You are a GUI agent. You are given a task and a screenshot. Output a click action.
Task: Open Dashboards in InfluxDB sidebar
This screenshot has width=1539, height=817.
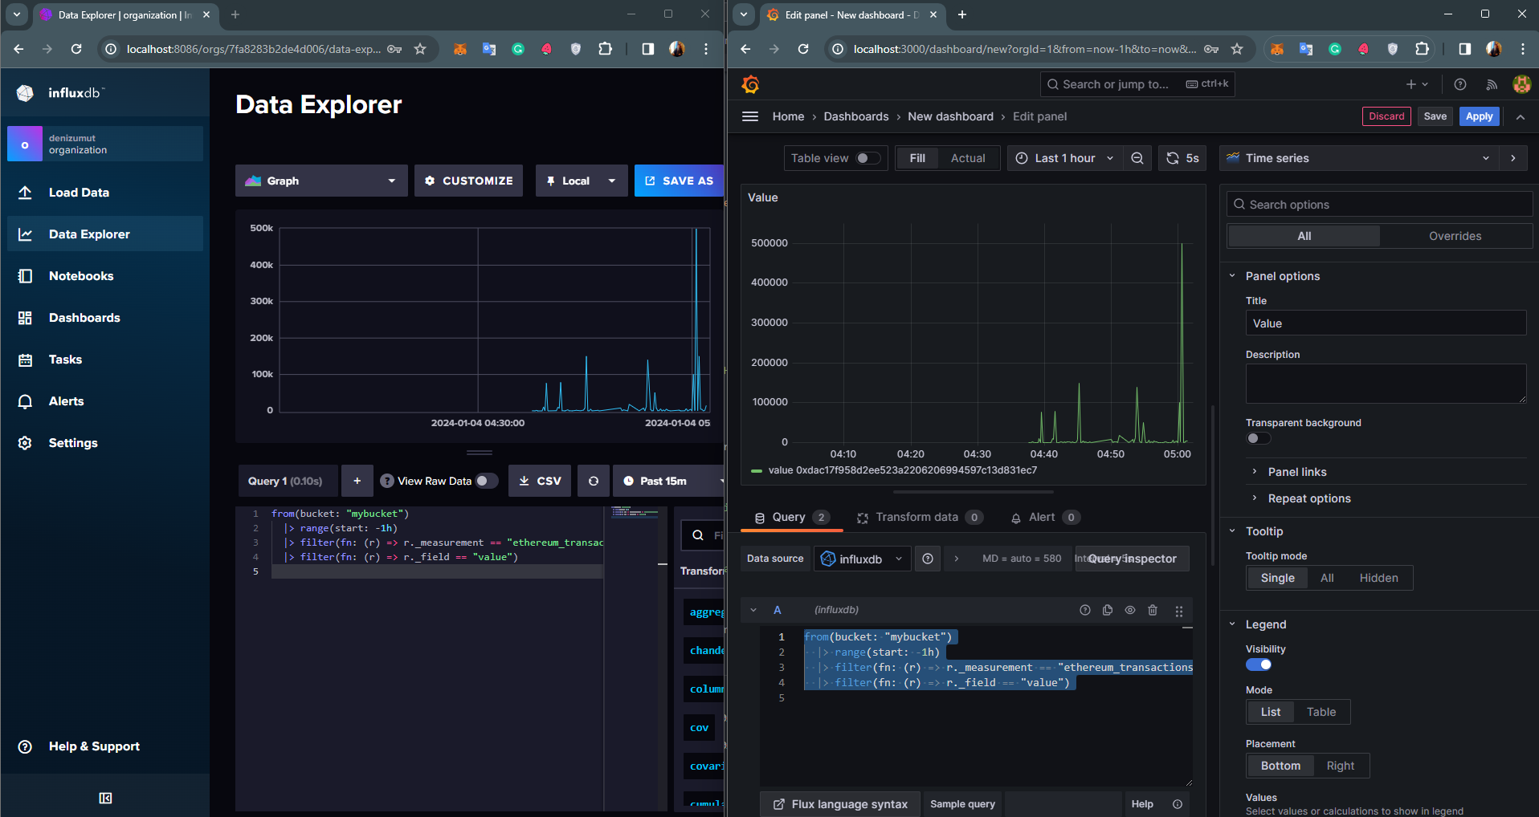click(x=105, y=318)
